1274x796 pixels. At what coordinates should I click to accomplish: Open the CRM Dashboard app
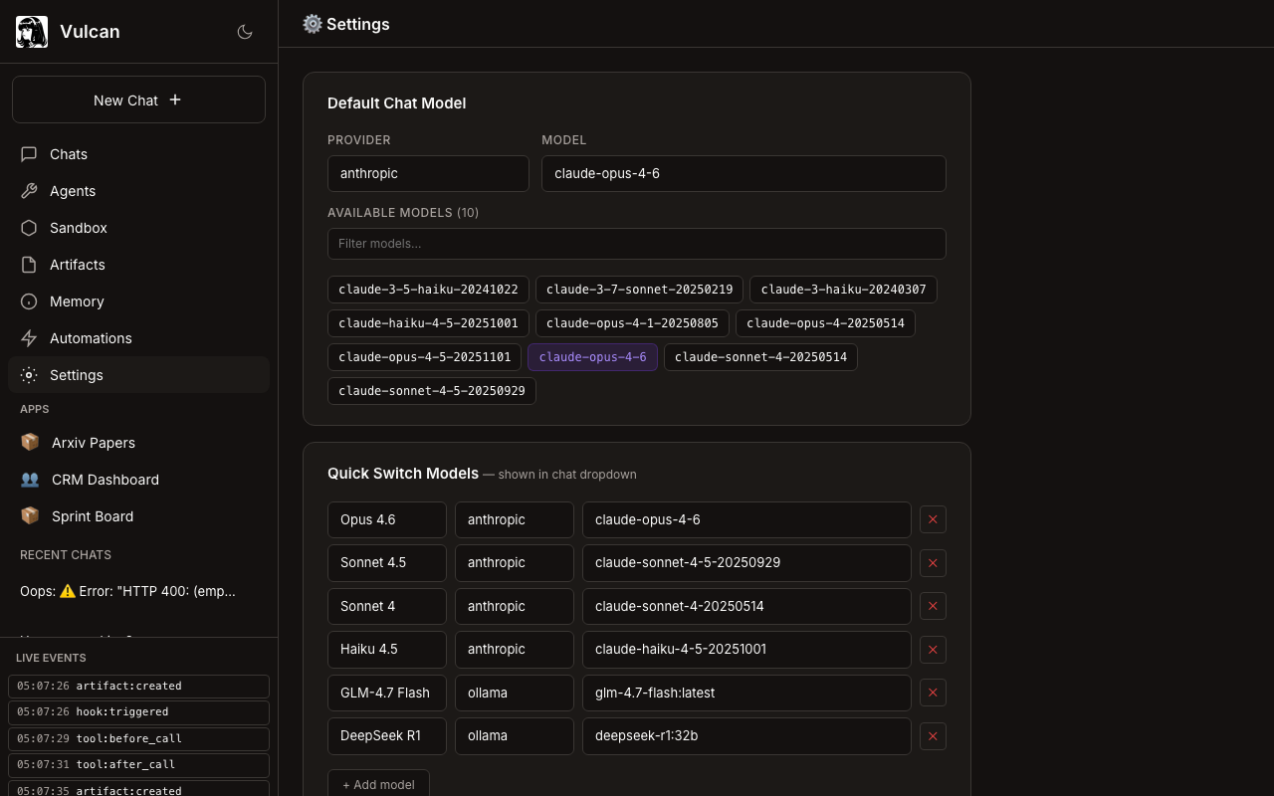tap(105, 480)
